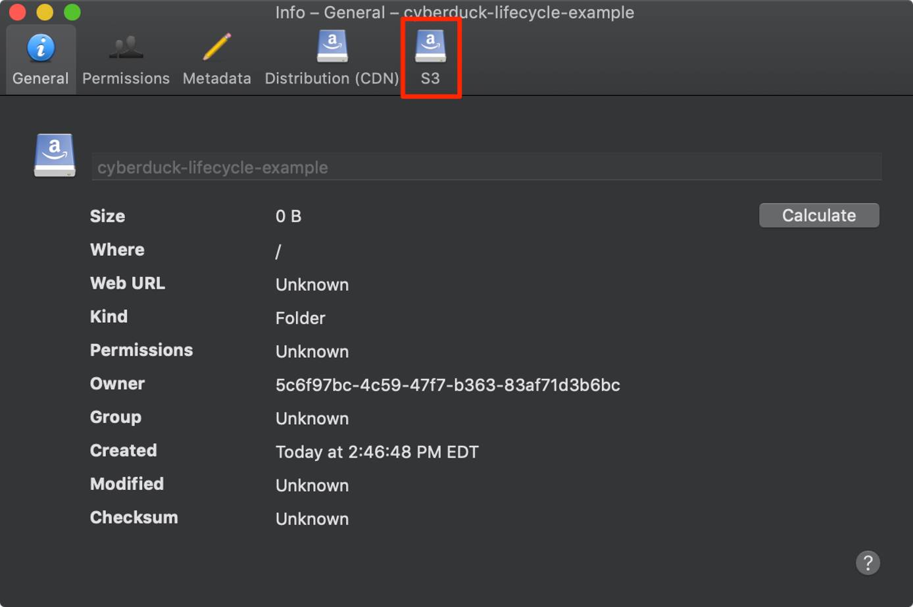Viewport: 913px width, 607px height.
Task: Click the yellow minimize button
Action: [45, 12]
